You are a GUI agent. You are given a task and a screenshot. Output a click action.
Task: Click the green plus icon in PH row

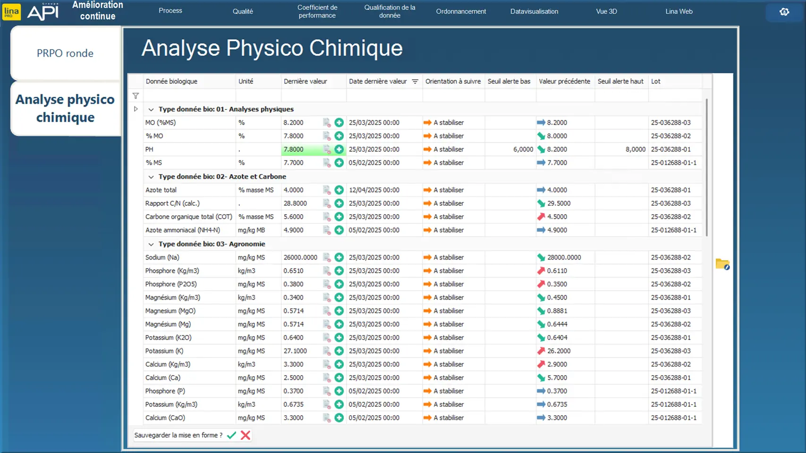pyautogui.click(x=339, y=149)
